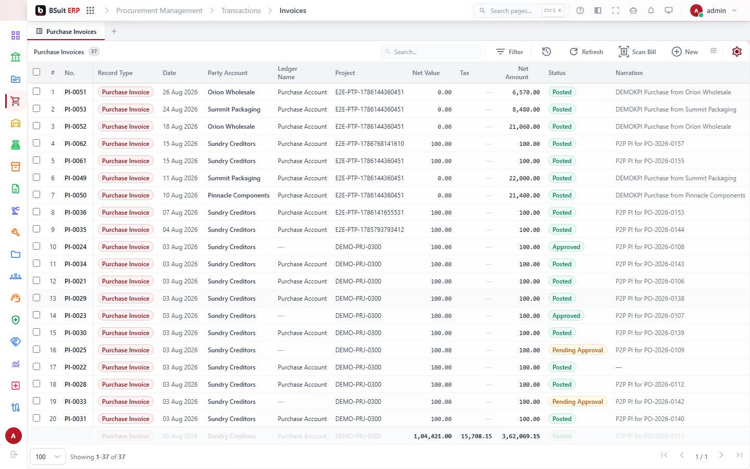This screenshot has height=469, width=750.
Task: Open the blue handshake icon in sidebar
Action: (x=16, y=342)
